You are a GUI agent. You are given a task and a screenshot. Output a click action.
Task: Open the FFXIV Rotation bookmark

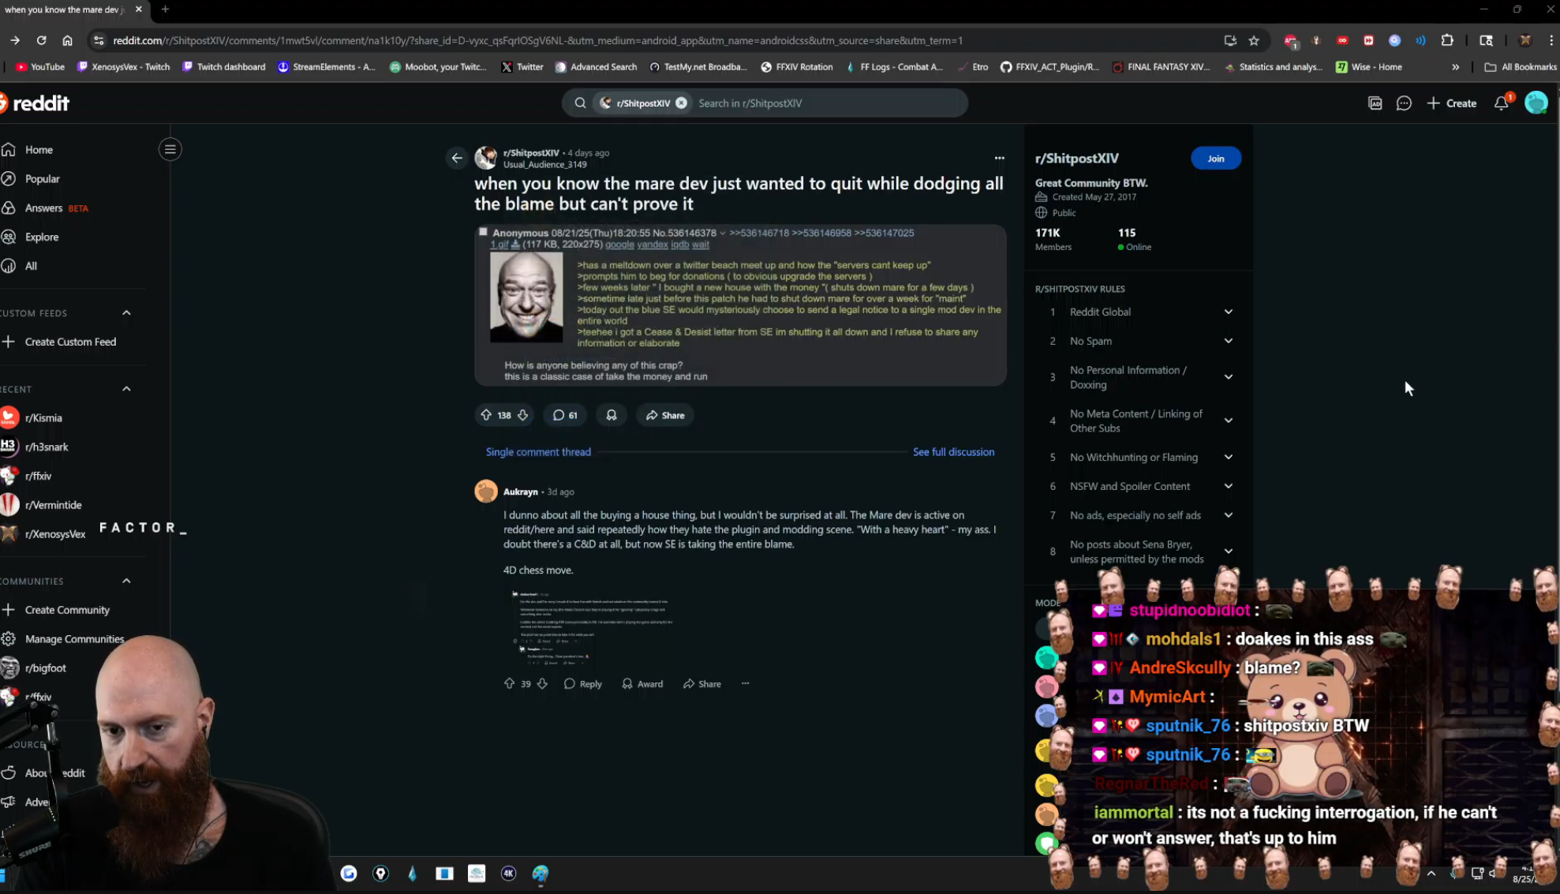click(x=796, y=67)
